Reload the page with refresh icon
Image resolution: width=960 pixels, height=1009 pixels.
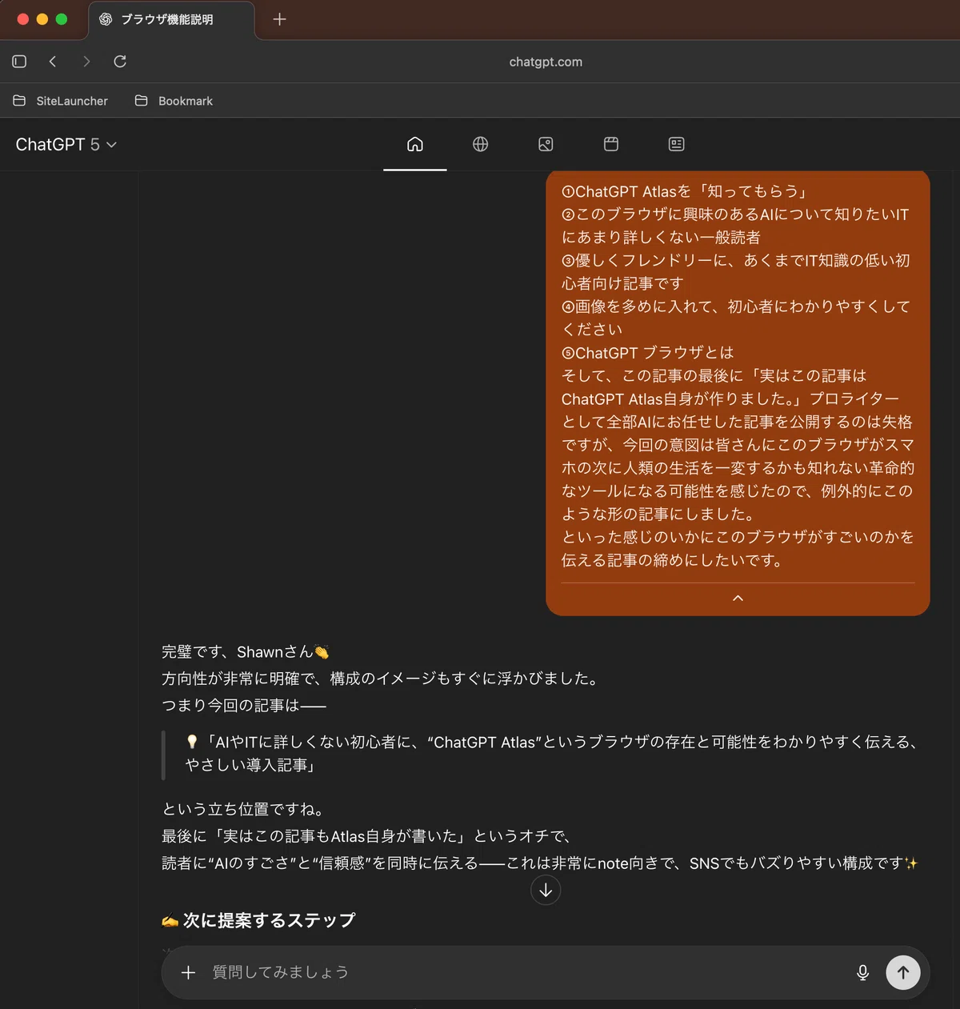tap(120, 62)
